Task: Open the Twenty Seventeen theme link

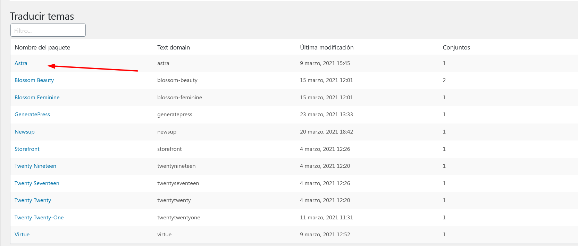Action: click(37, 183)
